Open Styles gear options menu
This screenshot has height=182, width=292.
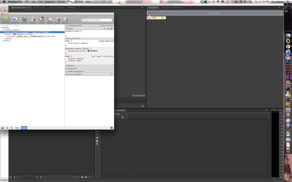pyautogui.click(x=111, y=29)
